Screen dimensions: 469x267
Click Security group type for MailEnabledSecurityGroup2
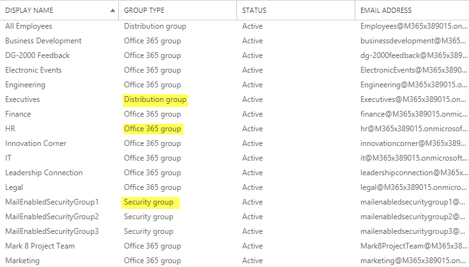pyautogui.click(x=149, y=217)
